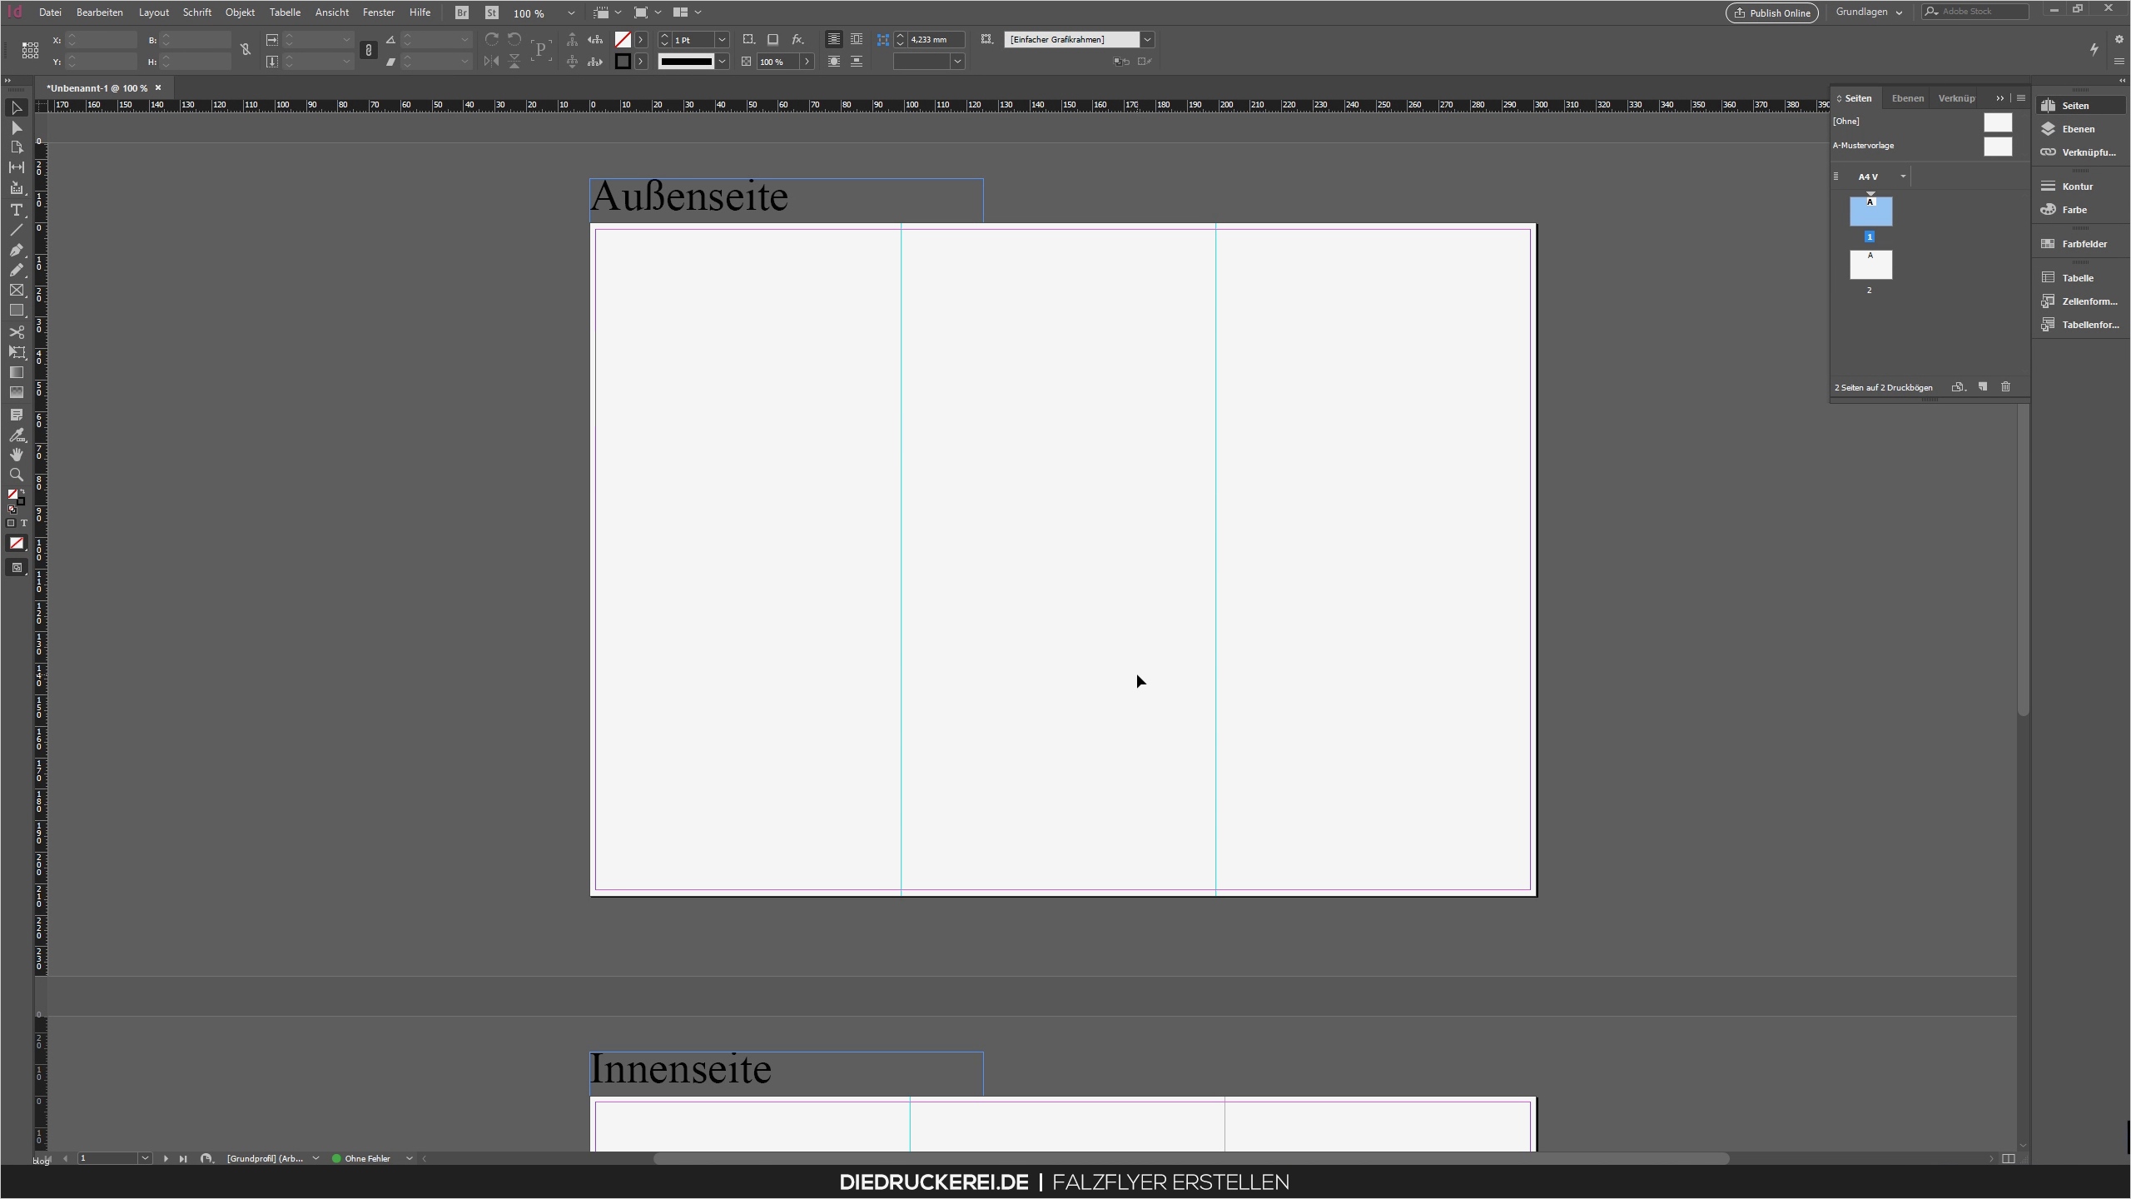This screenshot has height=1199, width=2131.
Task: Pick the Eyedropper tool
Action: 17,435
